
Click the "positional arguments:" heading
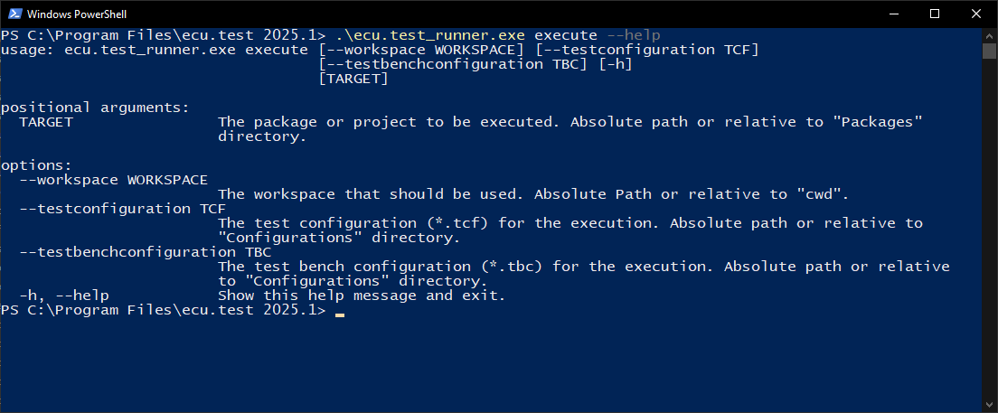click(96, 108)
